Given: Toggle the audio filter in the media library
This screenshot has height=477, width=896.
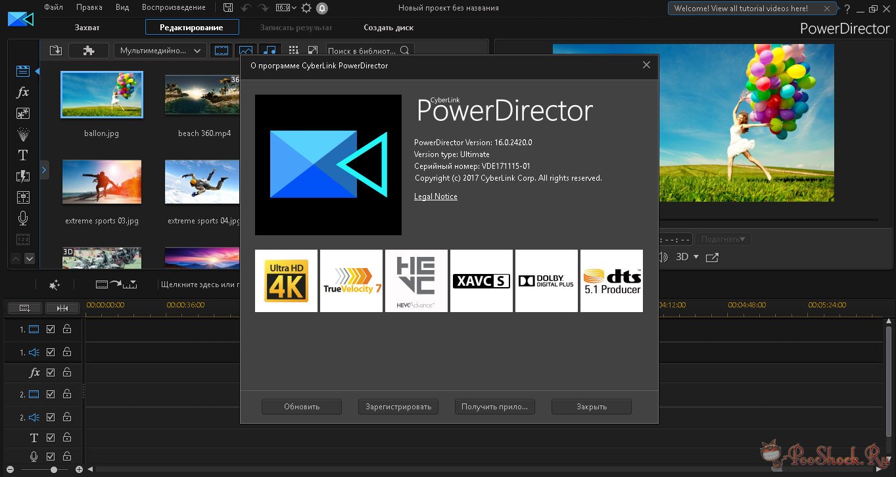Looking at the screenshot, I should click(x=270, y=51).
